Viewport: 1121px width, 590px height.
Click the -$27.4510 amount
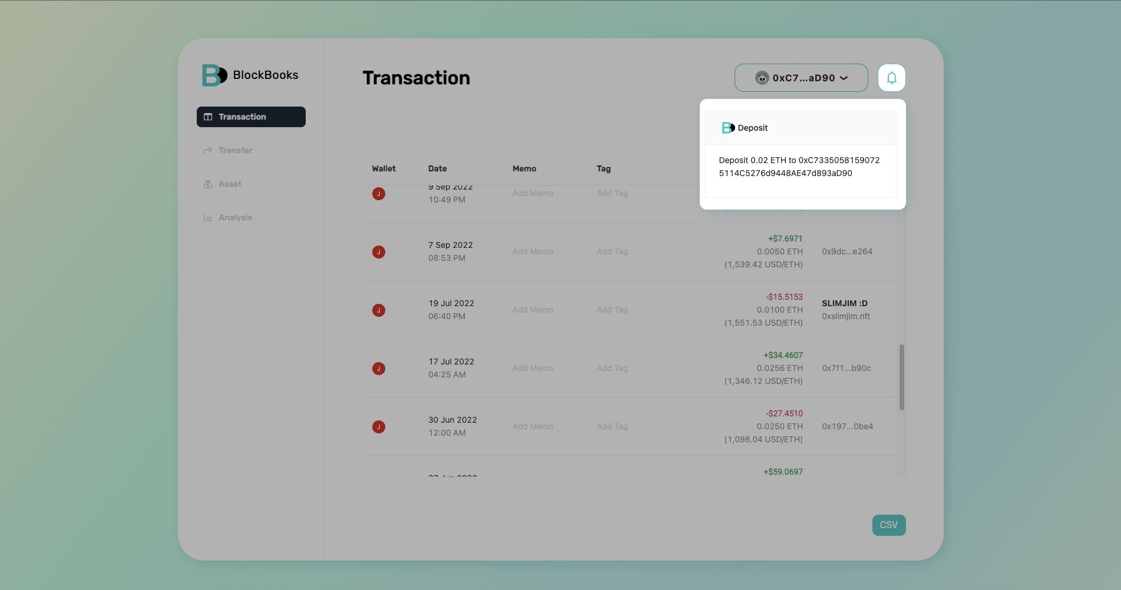(x=784, y=413)
